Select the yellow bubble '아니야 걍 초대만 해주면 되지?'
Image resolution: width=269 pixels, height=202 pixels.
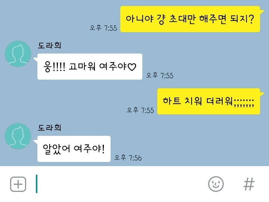coord(190,19)
